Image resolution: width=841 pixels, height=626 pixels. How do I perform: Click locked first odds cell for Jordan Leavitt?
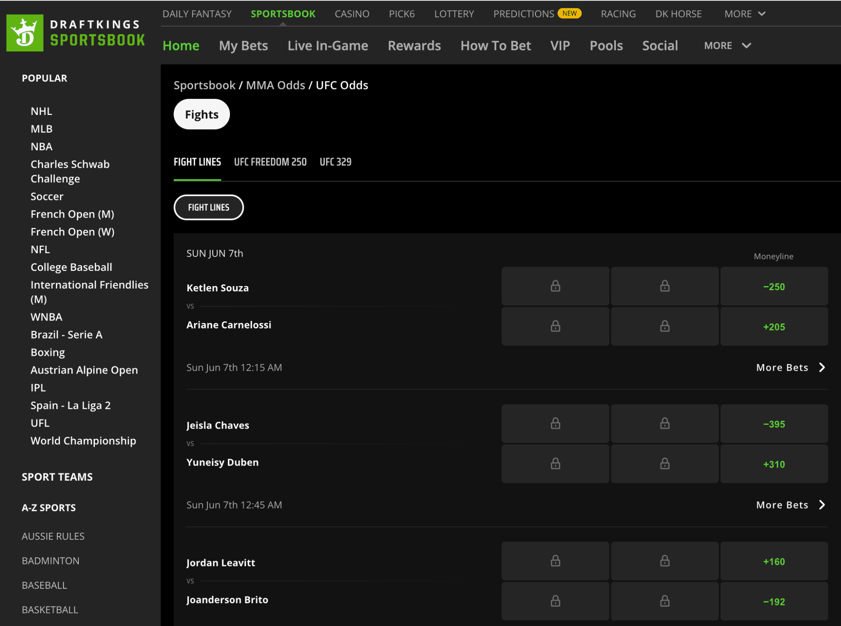pos(555,561)
